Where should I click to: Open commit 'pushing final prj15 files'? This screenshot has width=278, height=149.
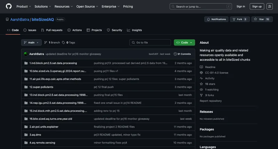point(108,95)
